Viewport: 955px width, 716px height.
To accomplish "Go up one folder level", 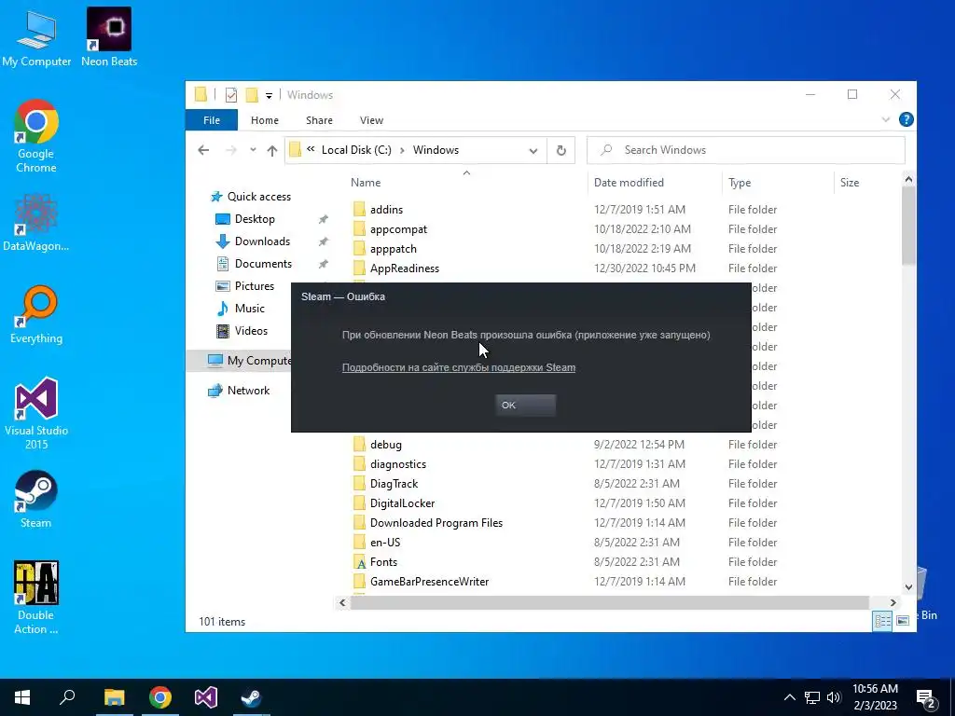I will coord(272,150).
